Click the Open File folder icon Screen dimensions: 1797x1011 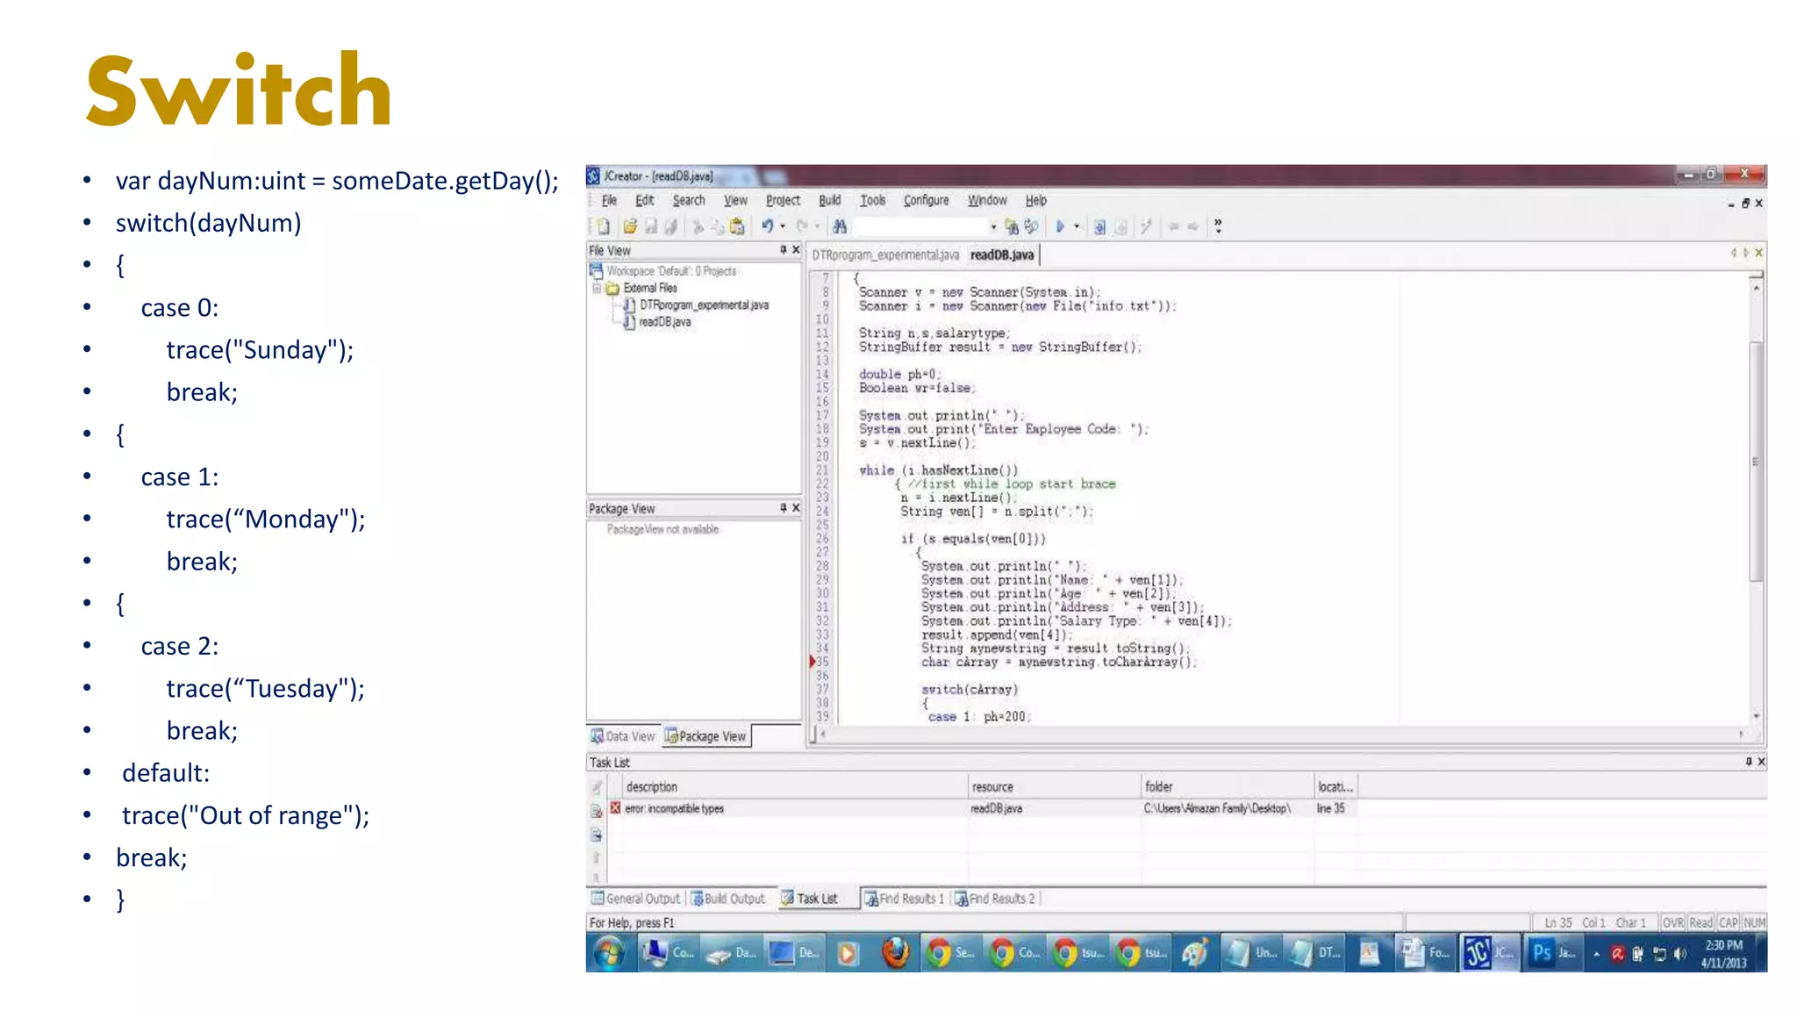point(629,226)
